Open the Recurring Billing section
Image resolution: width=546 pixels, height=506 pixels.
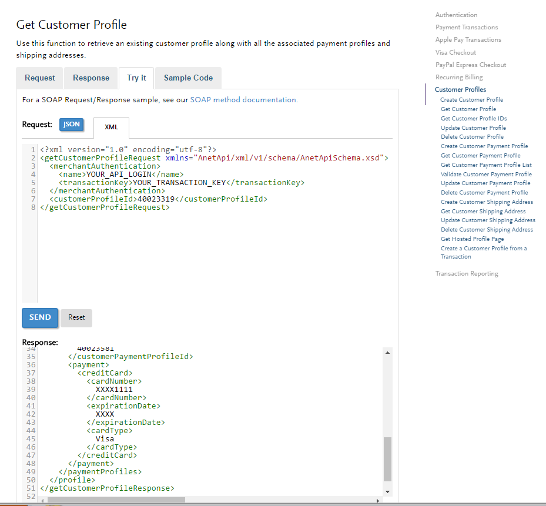coord(458,77)
